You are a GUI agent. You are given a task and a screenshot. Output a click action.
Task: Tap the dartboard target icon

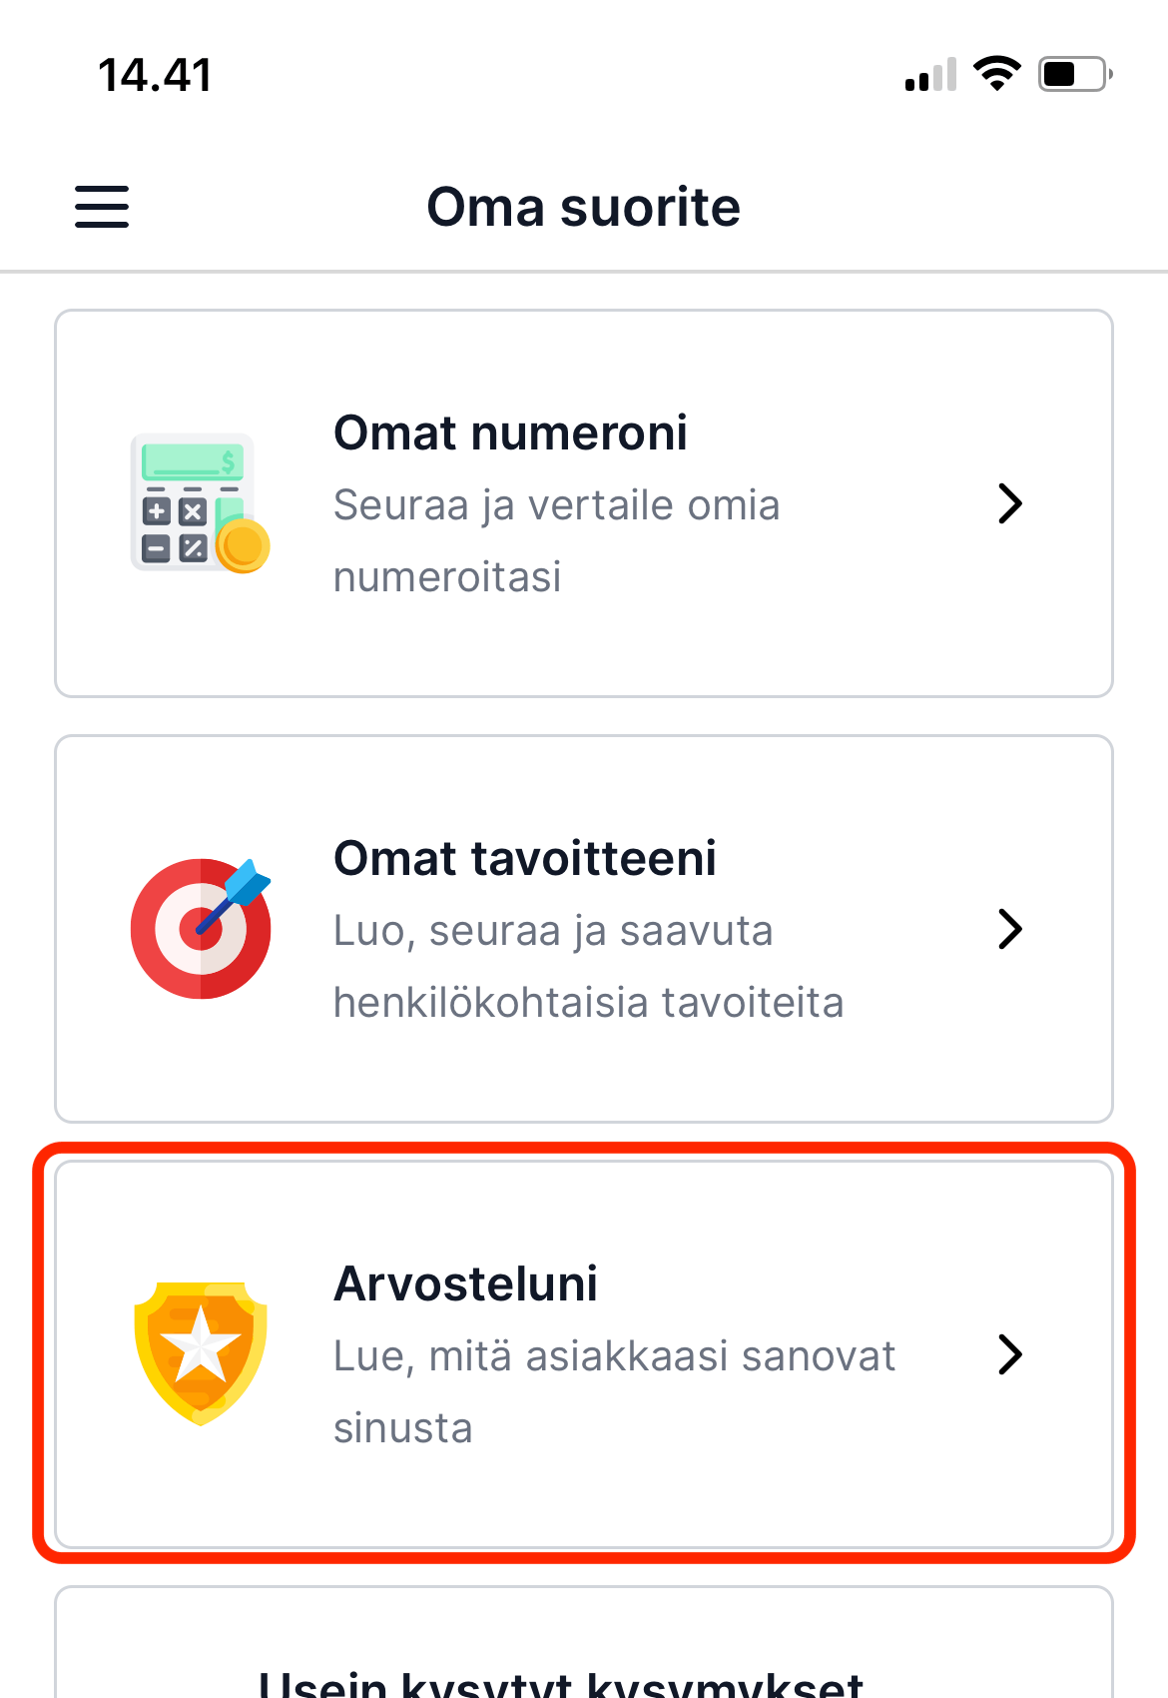(201, 929)
